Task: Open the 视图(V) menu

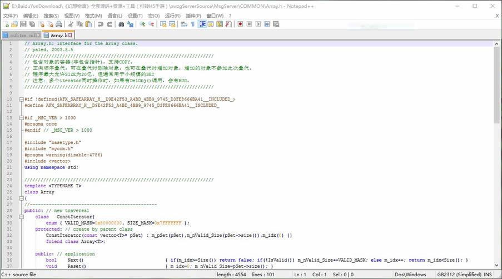Action: click(72, 16)
